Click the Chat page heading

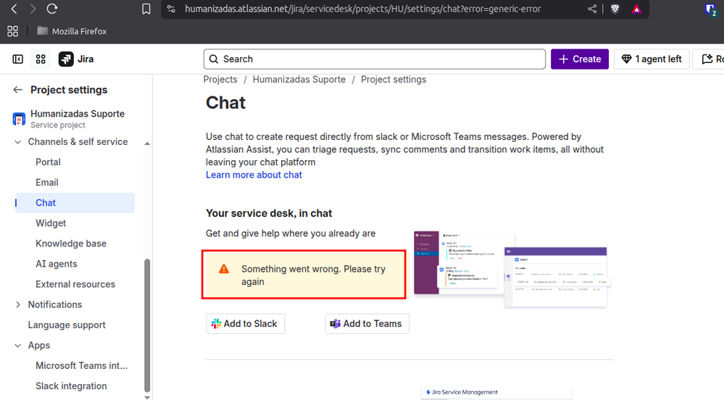tap(226, 103)
